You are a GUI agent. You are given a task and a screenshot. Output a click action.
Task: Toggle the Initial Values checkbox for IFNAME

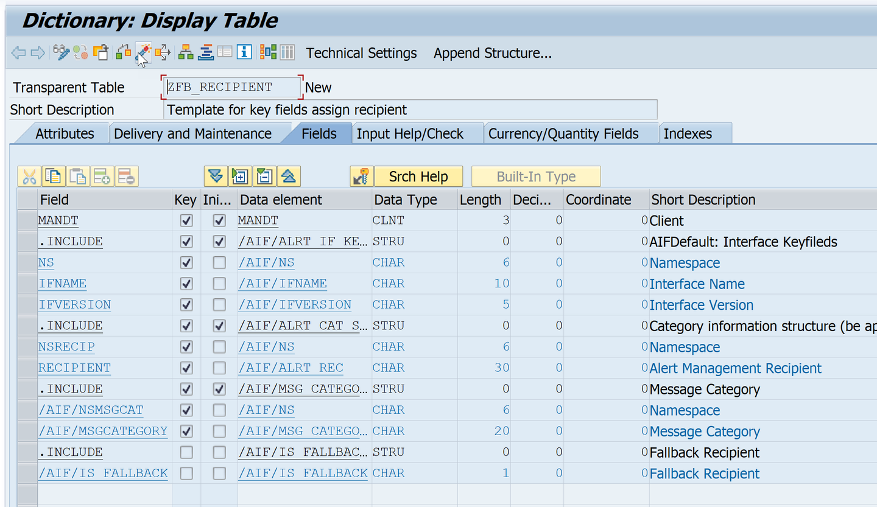tap(219, 284)
